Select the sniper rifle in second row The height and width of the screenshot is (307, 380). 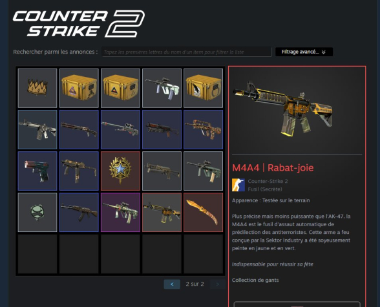point(120,129)
